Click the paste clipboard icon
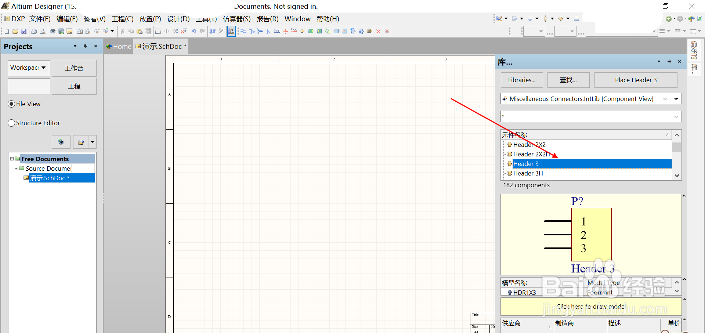Image resolution: width=705 pixels, height=333 pixels. point(140,31)
